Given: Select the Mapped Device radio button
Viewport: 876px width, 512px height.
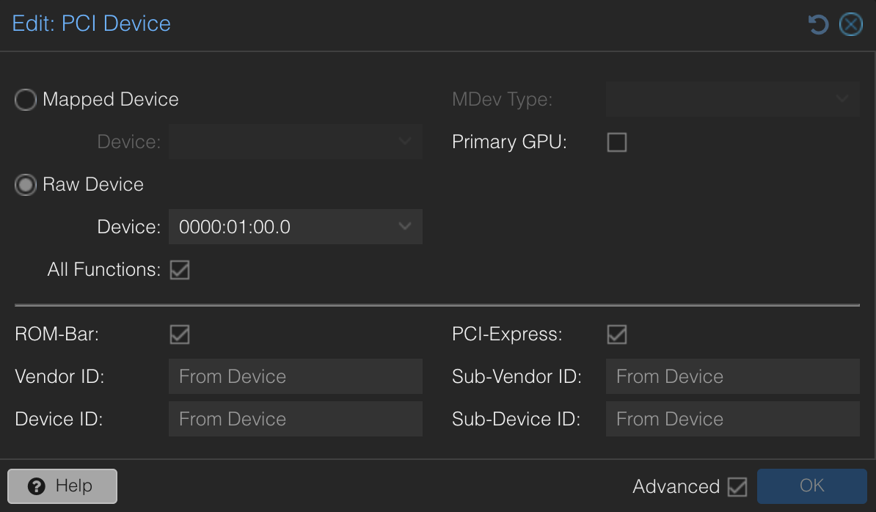Looking at the screenshot, I should [25, 99].
